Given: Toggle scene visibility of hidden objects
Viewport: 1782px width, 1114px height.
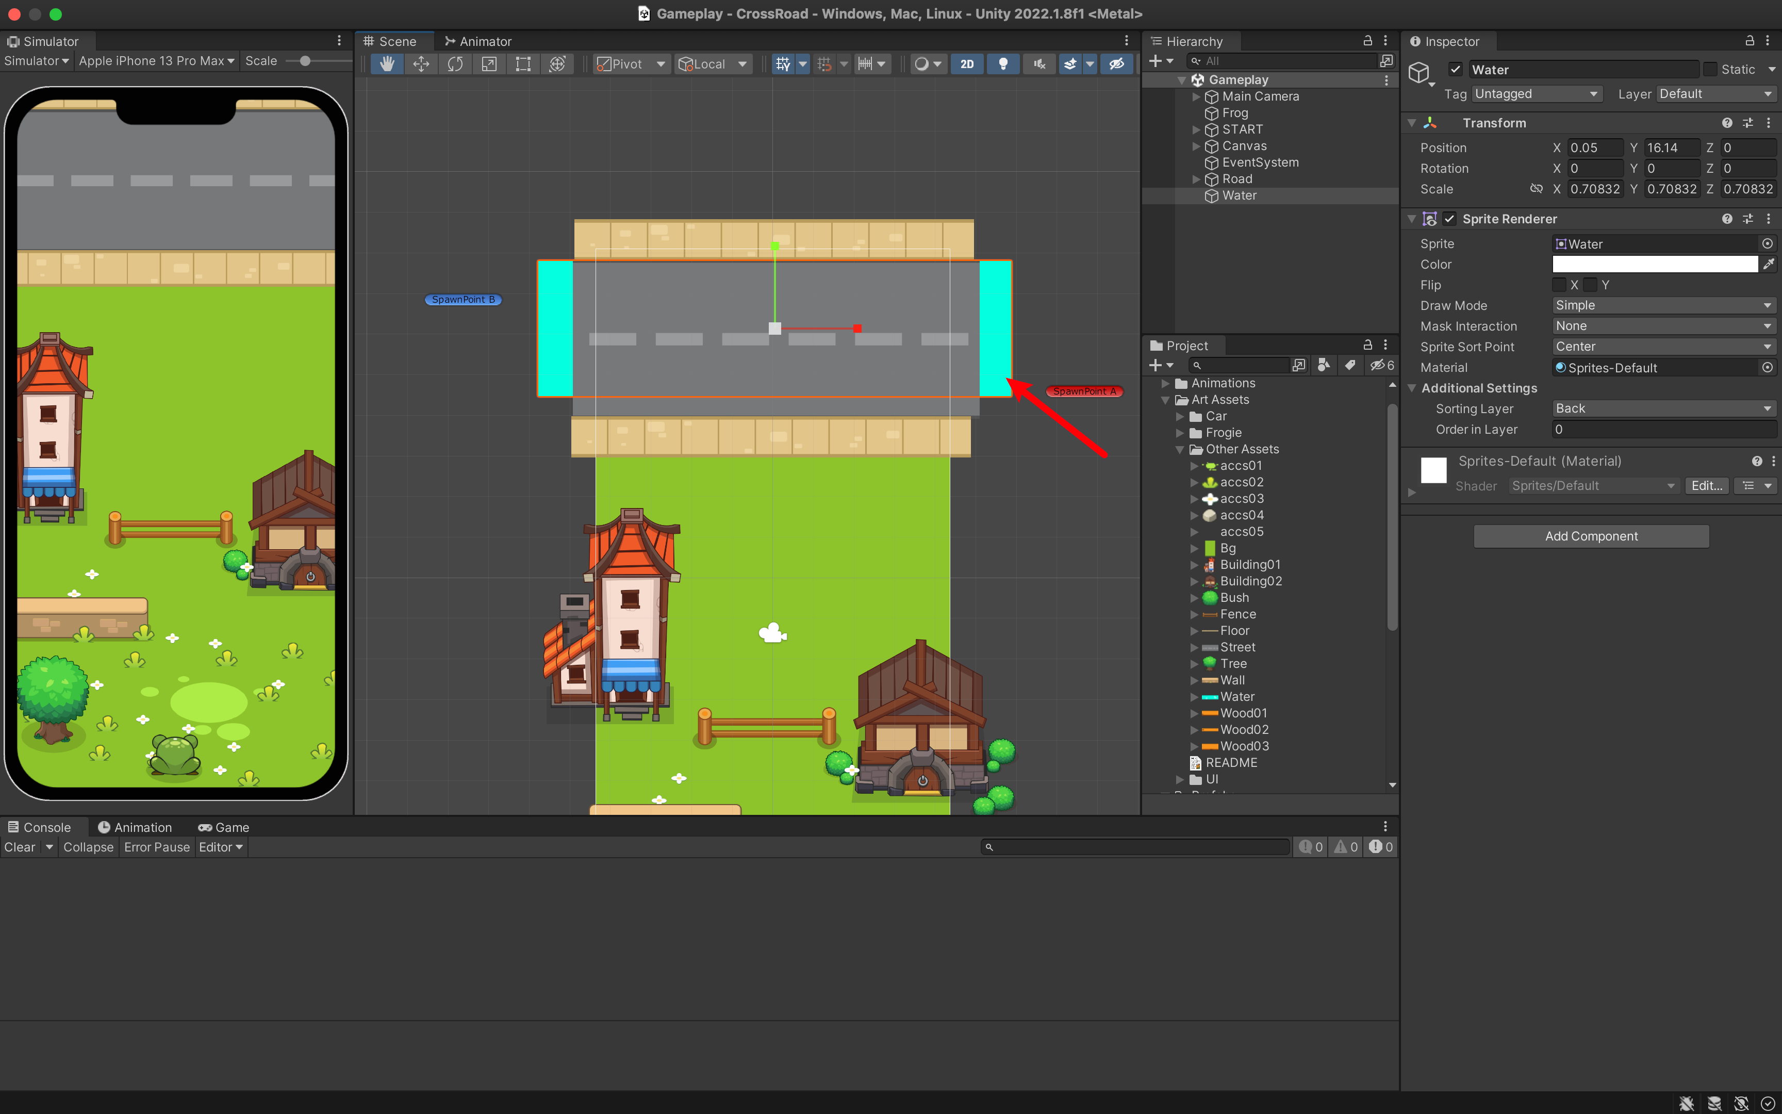Looking at the screenshot, I should (1116, 64).
